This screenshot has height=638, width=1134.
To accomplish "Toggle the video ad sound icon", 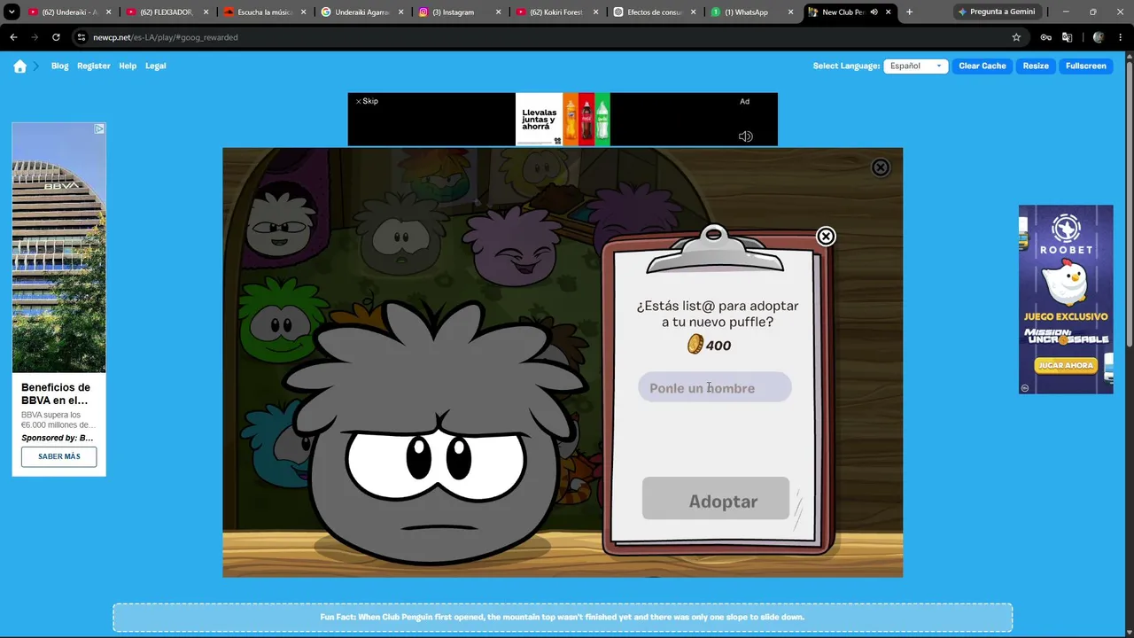I will [x=746, y=136].
